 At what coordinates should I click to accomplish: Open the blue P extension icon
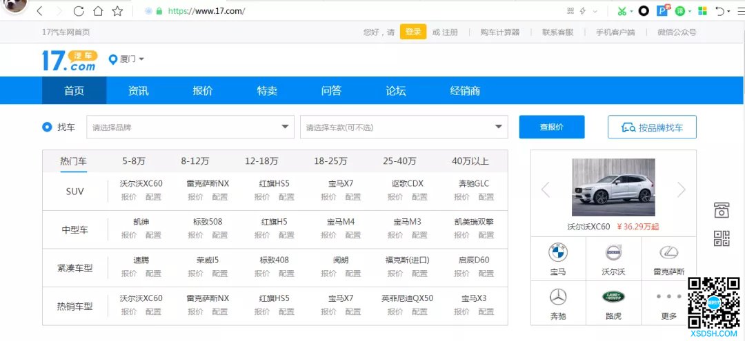click(x=662, y=10)
